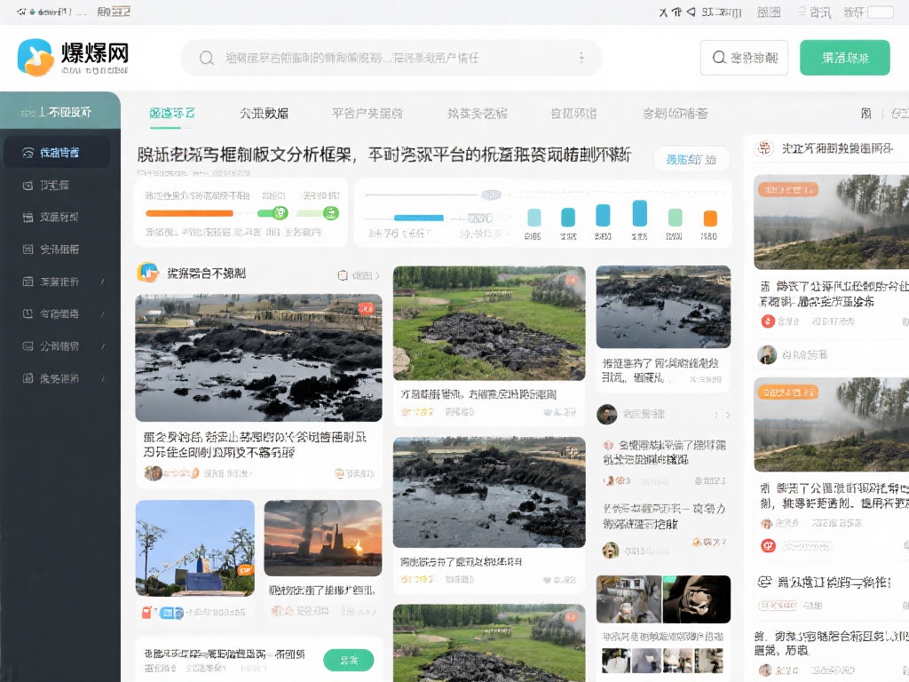909x682 pixels.
Task: Open the three-dot menu in the search bar
Action: pyautogui.click(x=581, y=58)
